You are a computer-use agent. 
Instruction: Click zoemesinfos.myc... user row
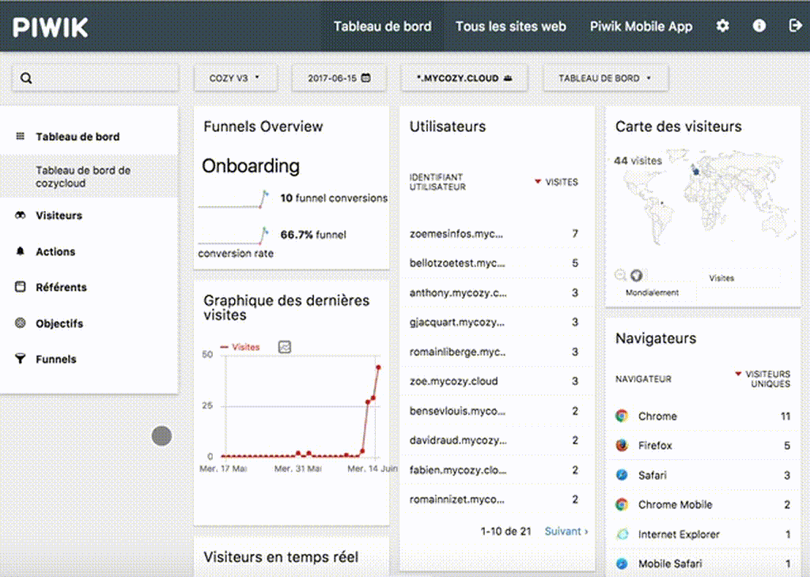pos(497,234)
